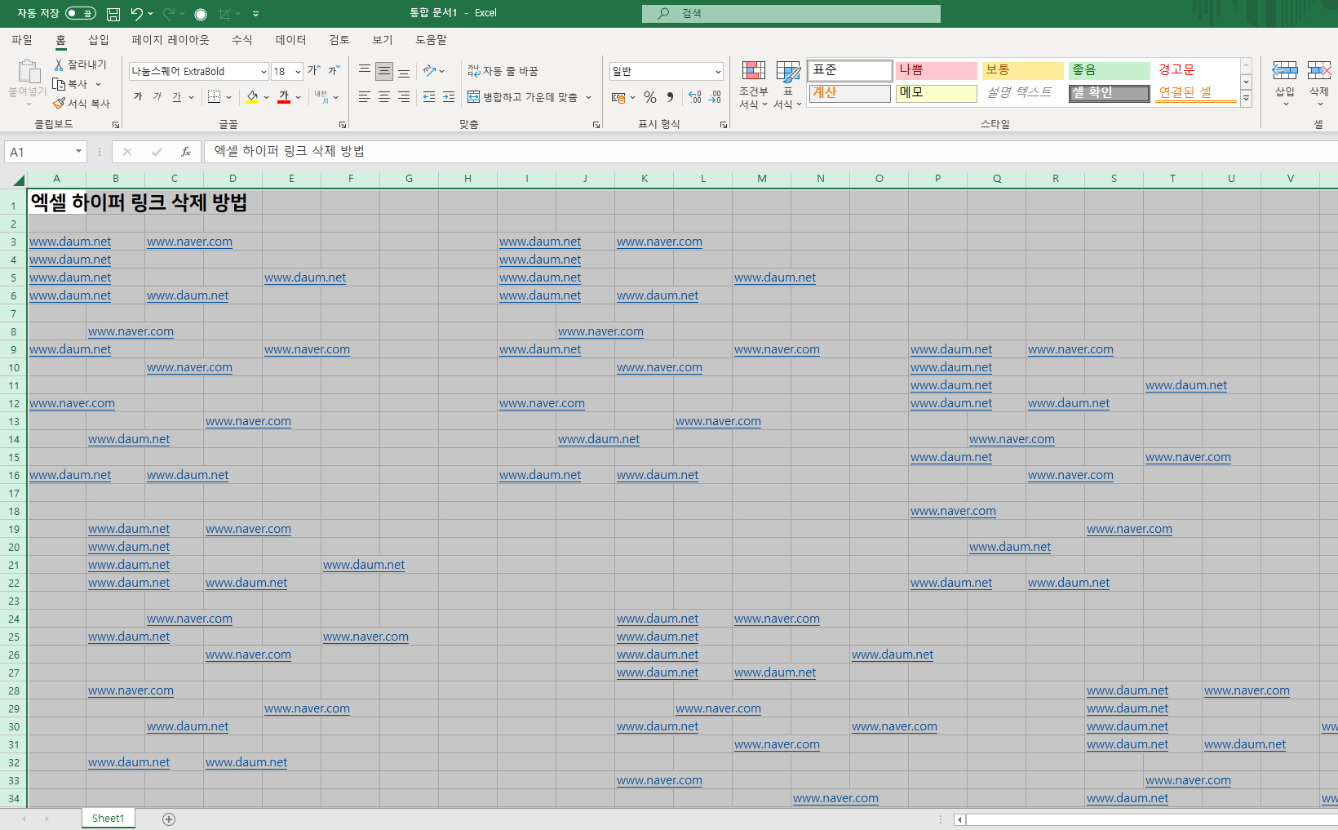1338x830 pixels.
Task: Click the 복사 copy button
Action: click(72, 84)
